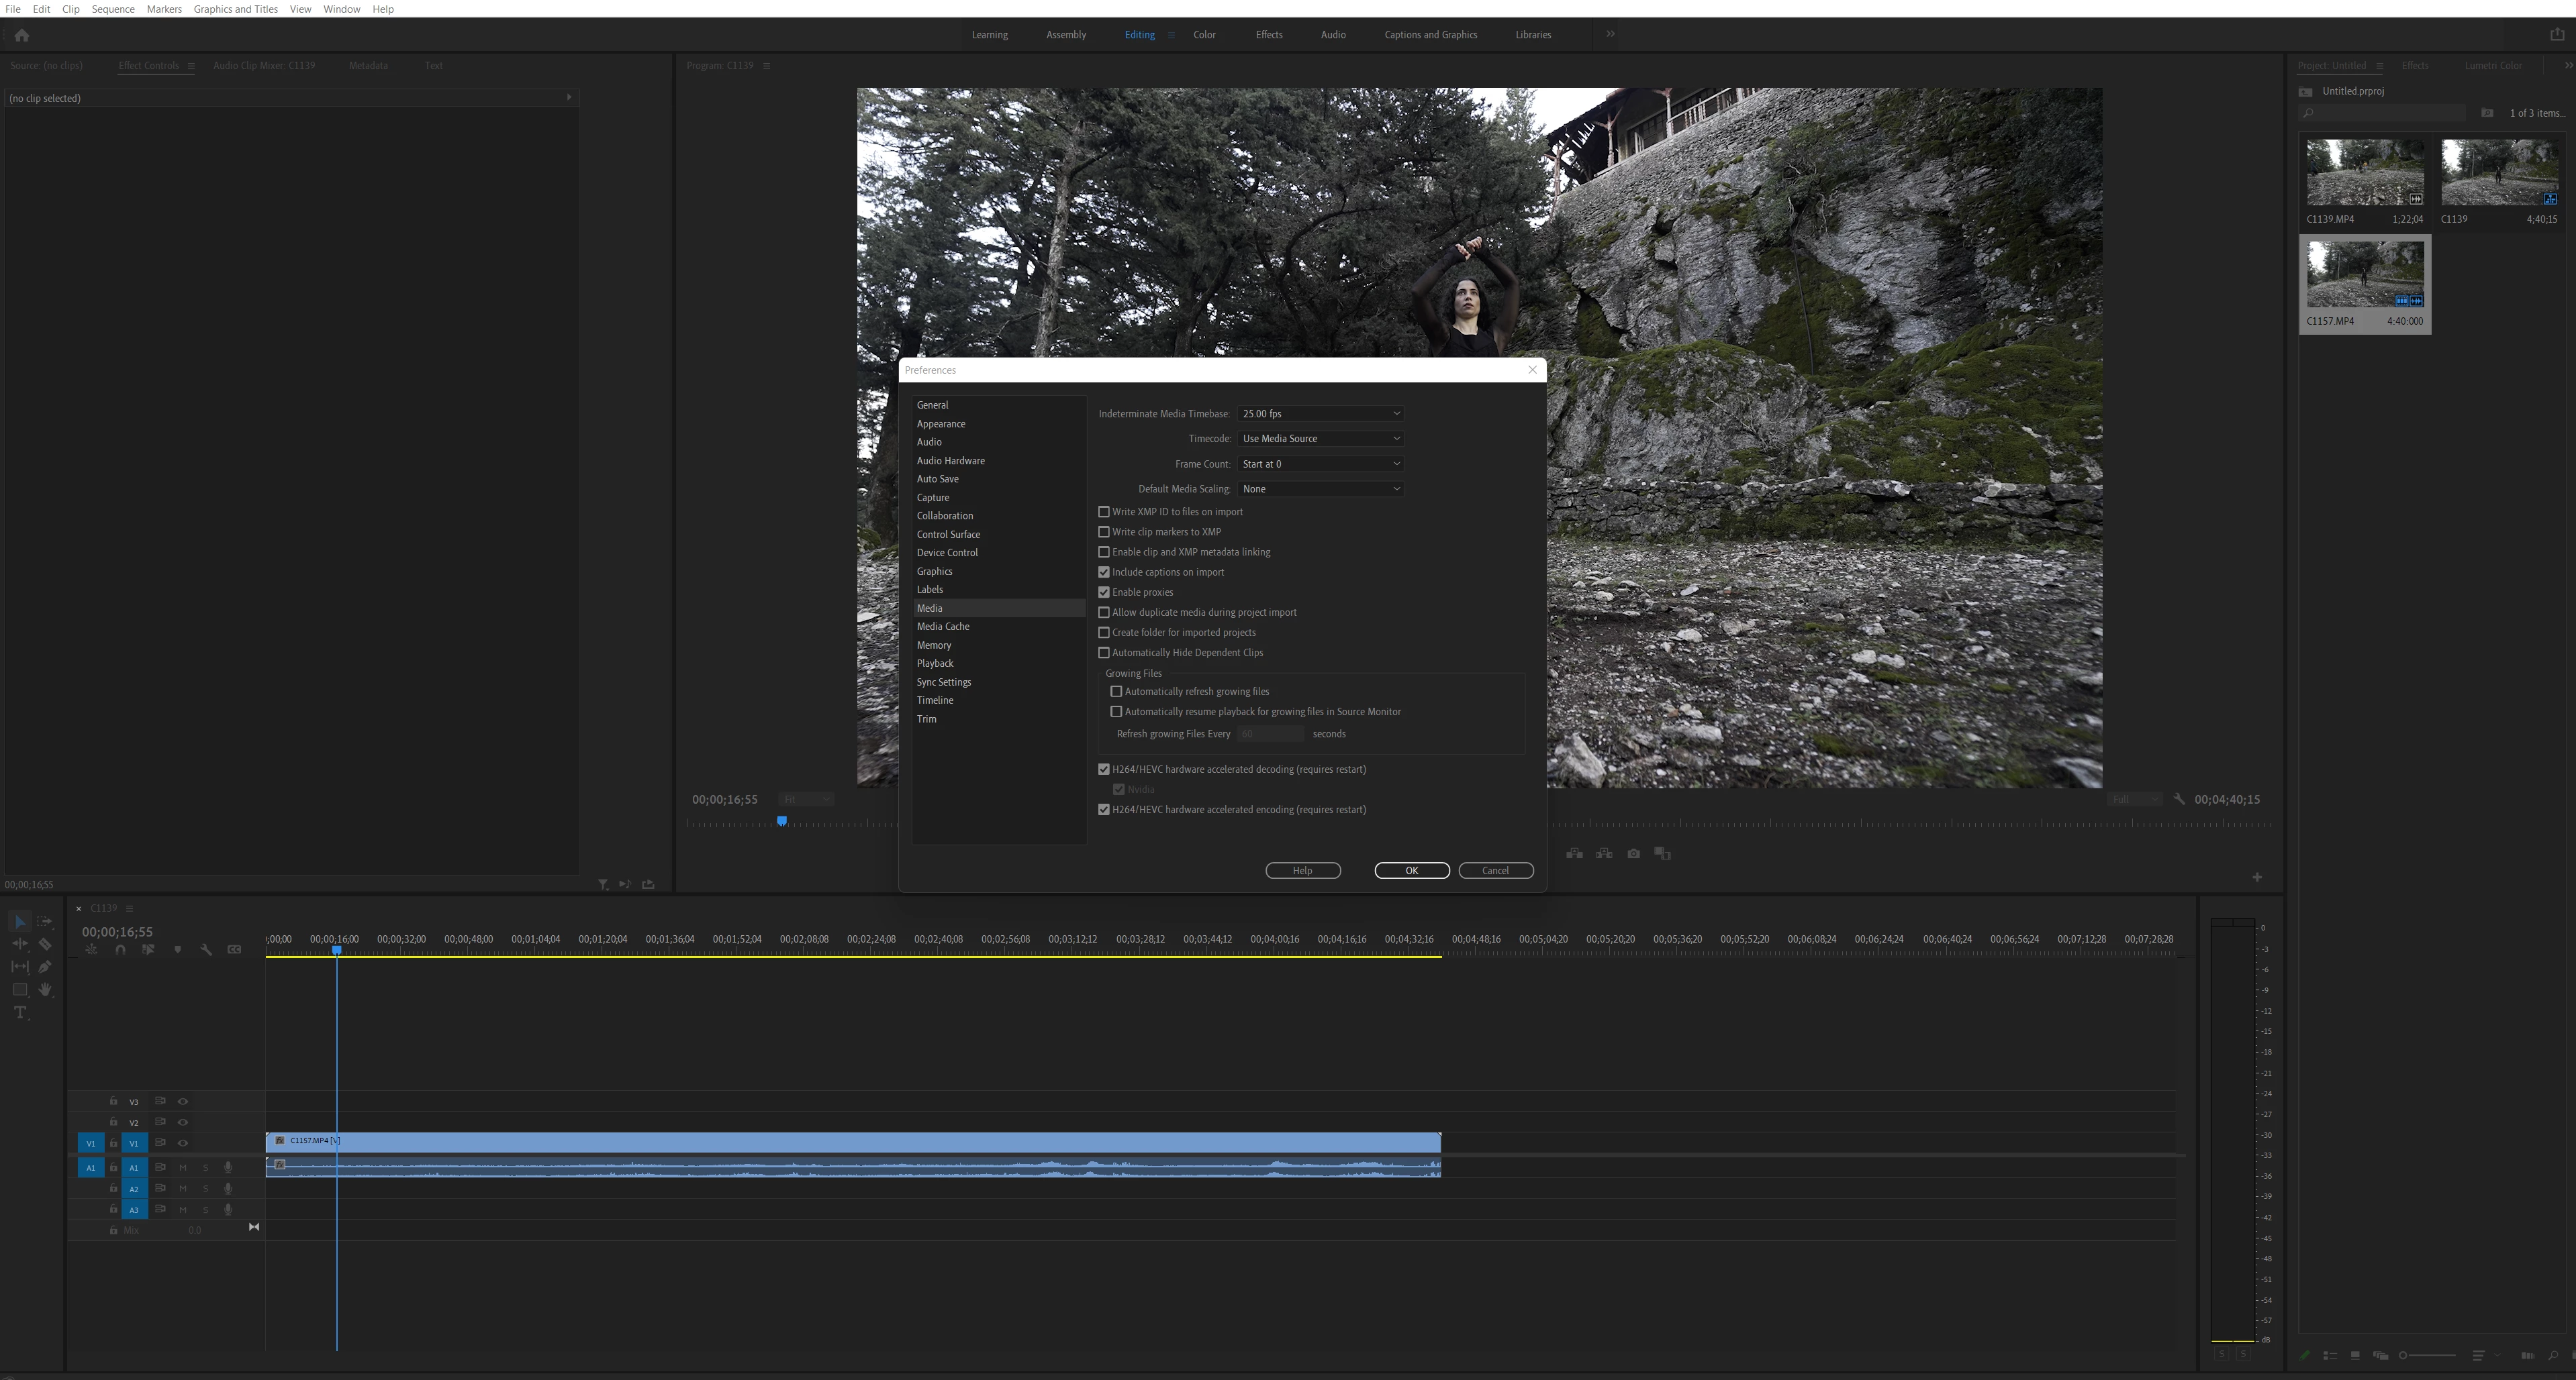Screen dimensions: 2576x1380
Task: Select the Hand tool
Action: click(x=45, y=990)
